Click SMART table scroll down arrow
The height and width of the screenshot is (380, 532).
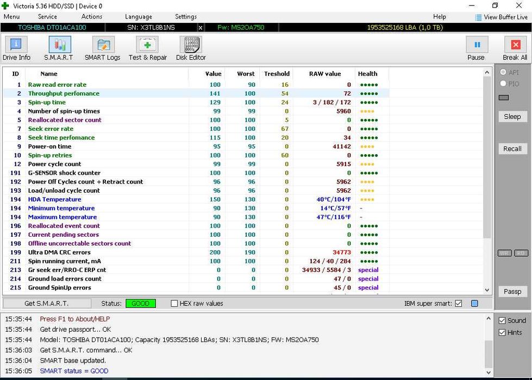(487, 290)
